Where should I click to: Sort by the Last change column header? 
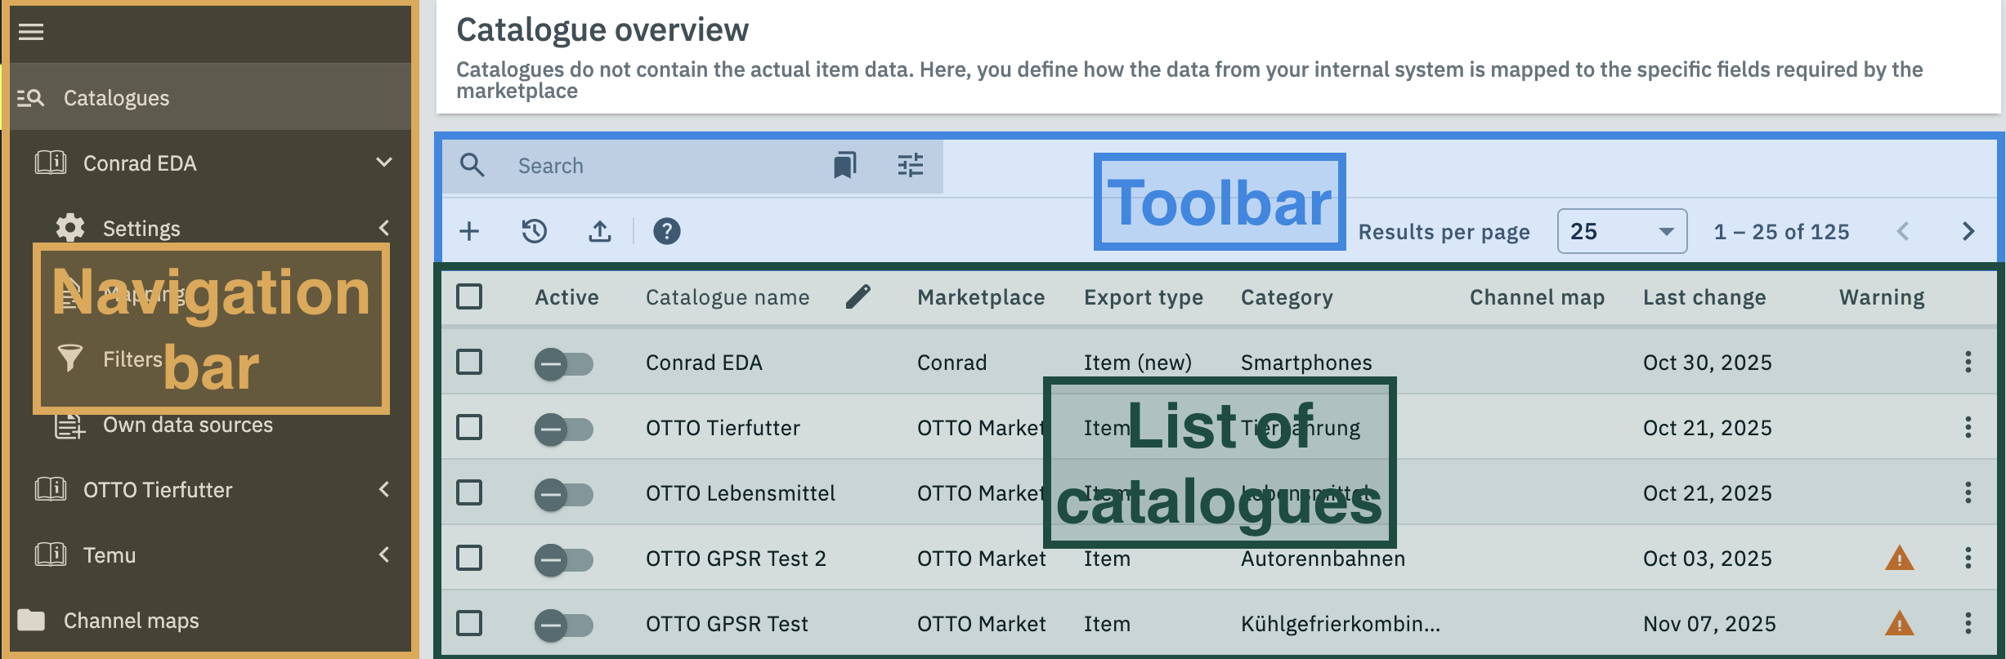tap(1704, 297)
